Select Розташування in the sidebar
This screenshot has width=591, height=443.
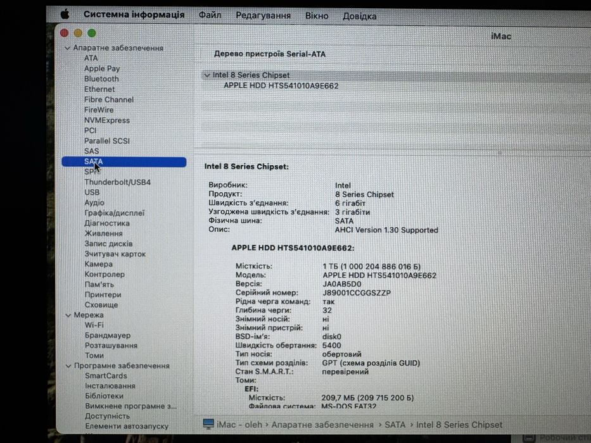111,346
